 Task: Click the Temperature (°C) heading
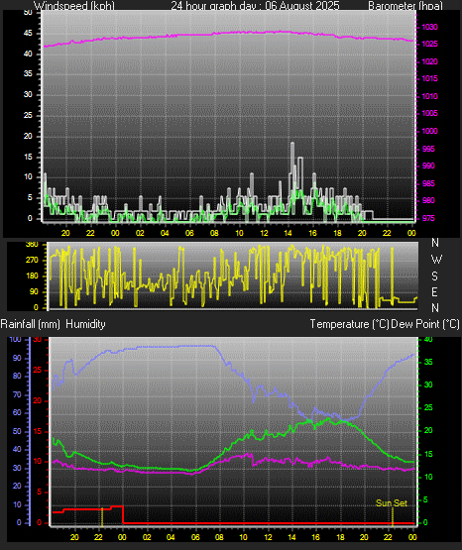coord(349,324)
